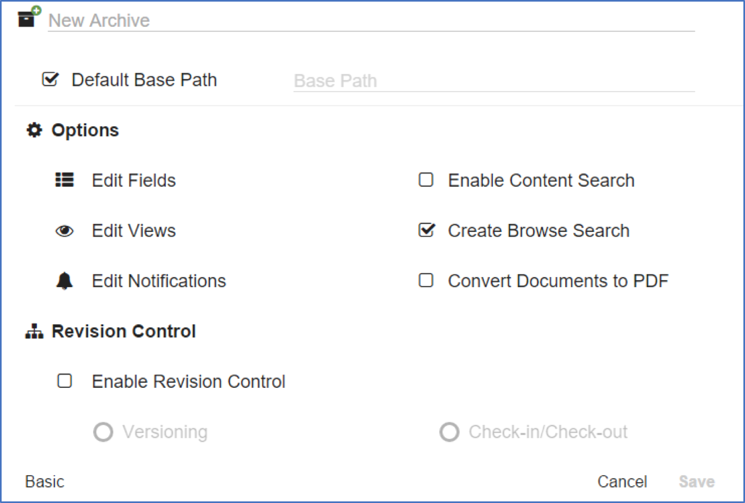Click the Edit Notifications bell icon
745x503 pixels.
click(64, 281)
